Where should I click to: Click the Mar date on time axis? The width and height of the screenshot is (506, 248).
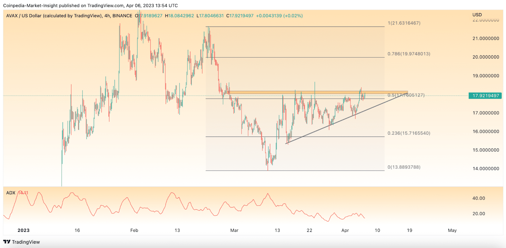point(234,230)
